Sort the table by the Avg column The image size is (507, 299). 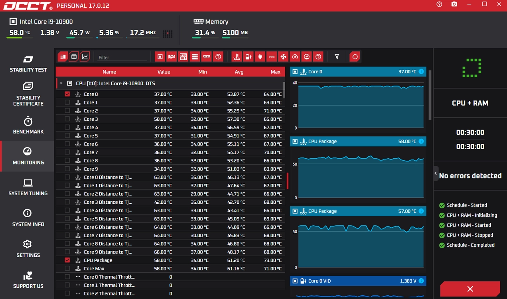coord(239,72)
